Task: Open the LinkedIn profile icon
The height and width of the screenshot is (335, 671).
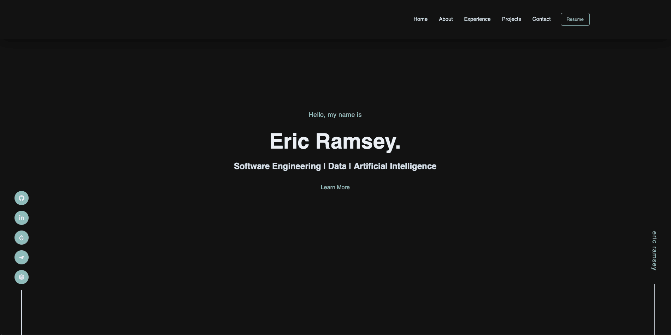Action: 22,218
